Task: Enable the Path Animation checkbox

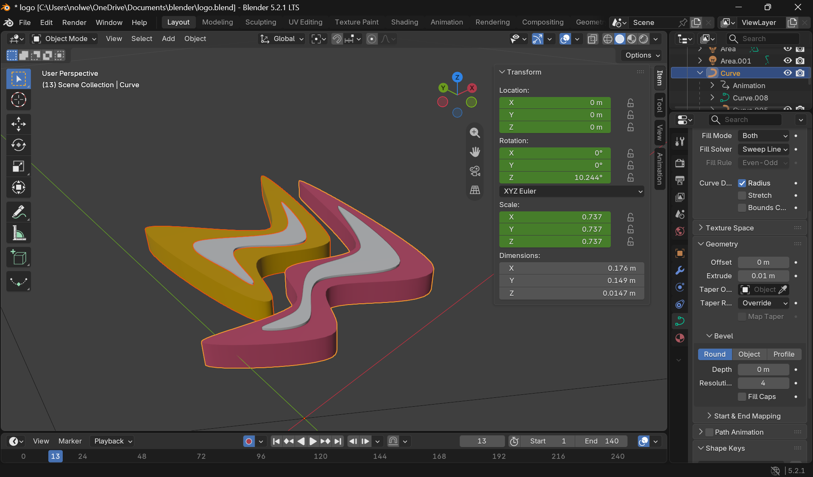Action: tap(709, 432)
